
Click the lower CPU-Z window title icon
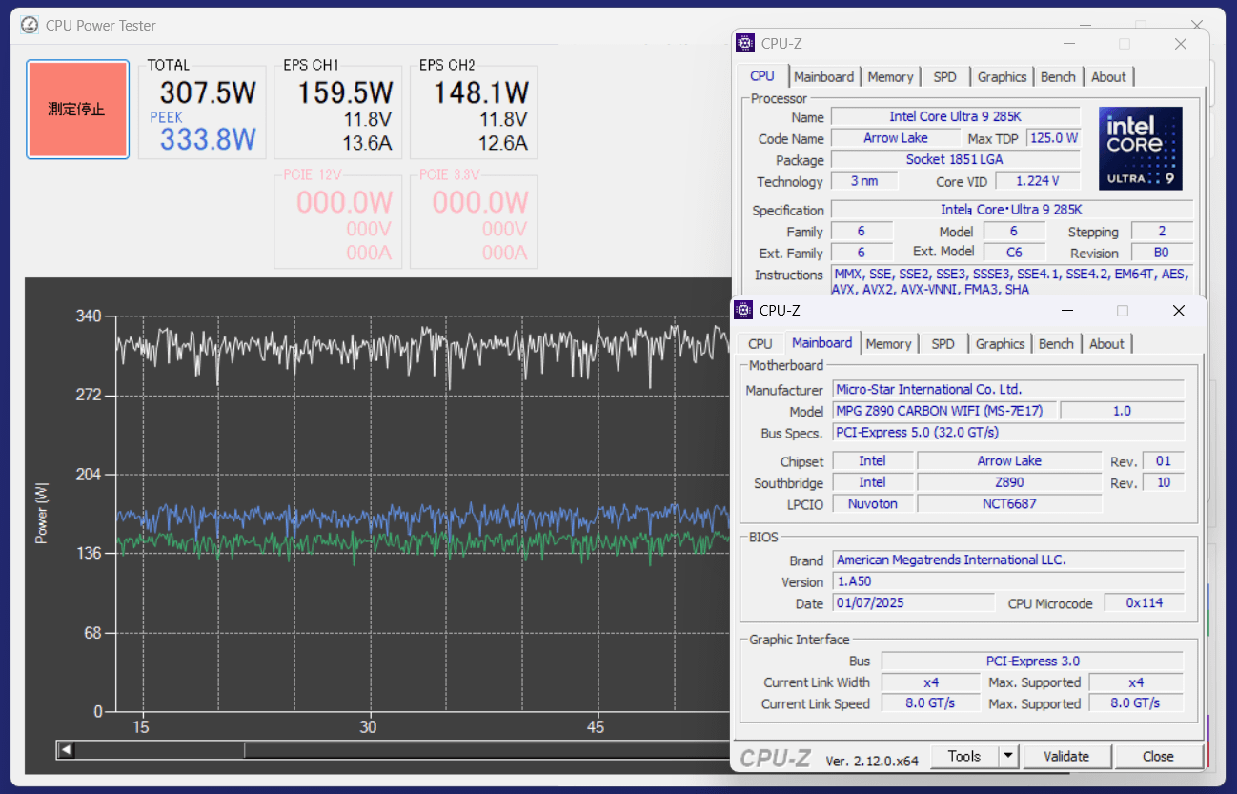pos(743,310)
